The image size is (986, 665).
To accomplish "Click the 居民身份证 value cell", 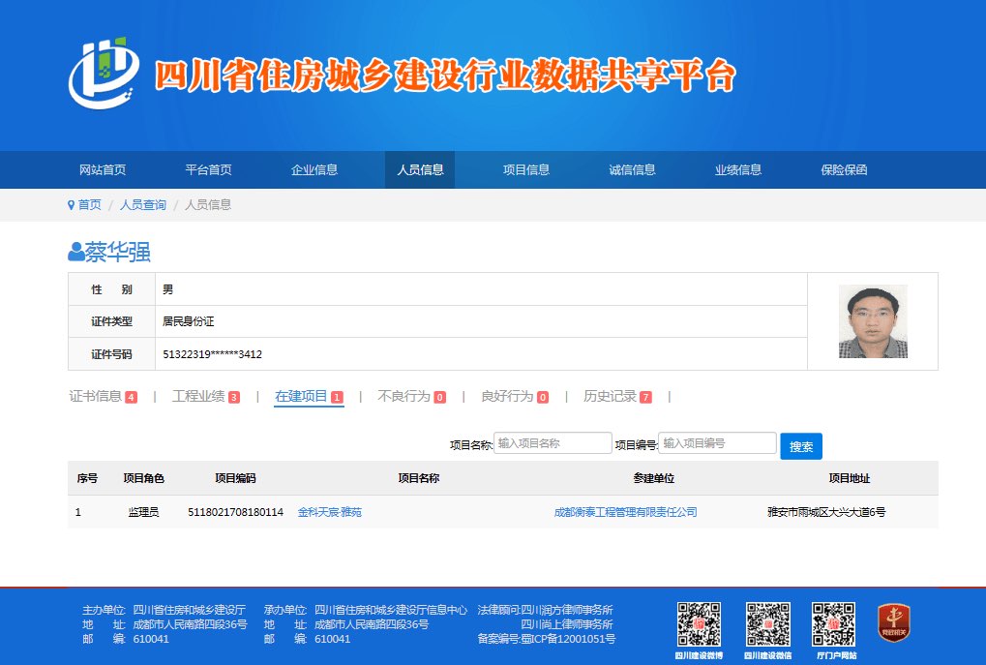I will [481, 321].
